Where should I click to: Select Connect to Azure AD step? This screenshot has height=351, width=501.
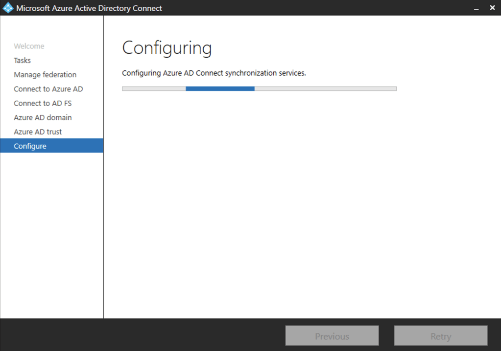point(48,89)
